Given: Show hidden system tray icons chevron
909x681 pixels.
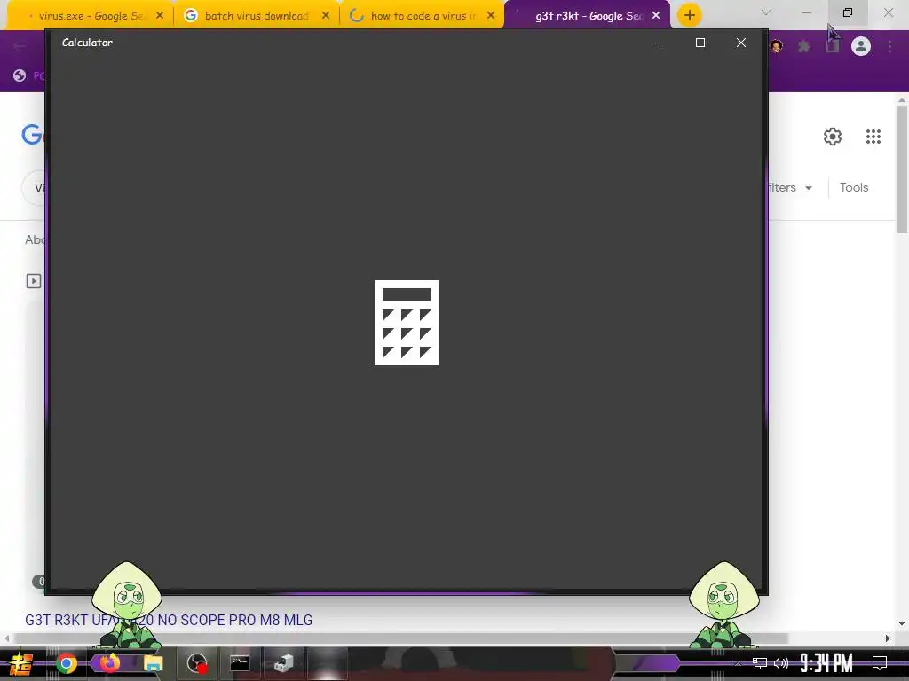Looking at the screenshot, I should [x=738, y=663].
